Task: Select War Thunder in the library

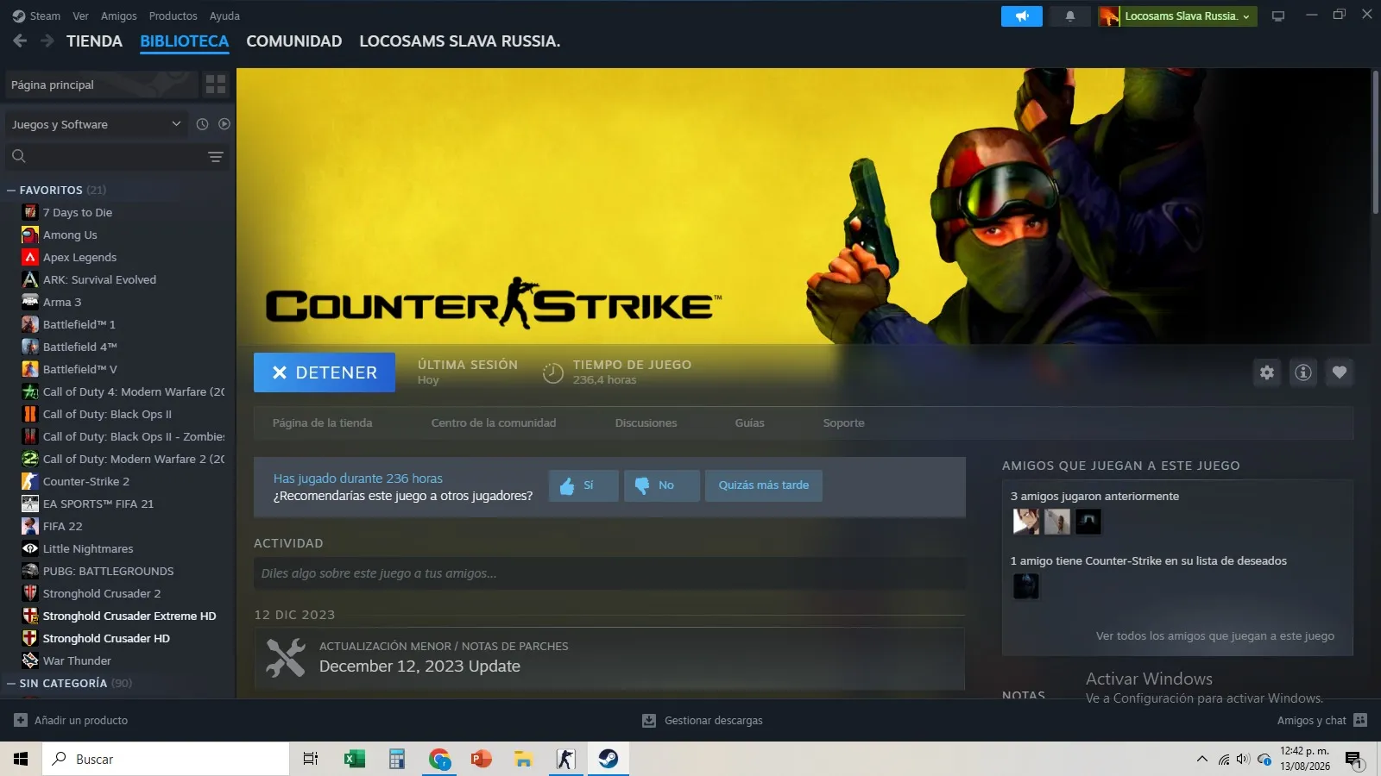Action: 77,660
